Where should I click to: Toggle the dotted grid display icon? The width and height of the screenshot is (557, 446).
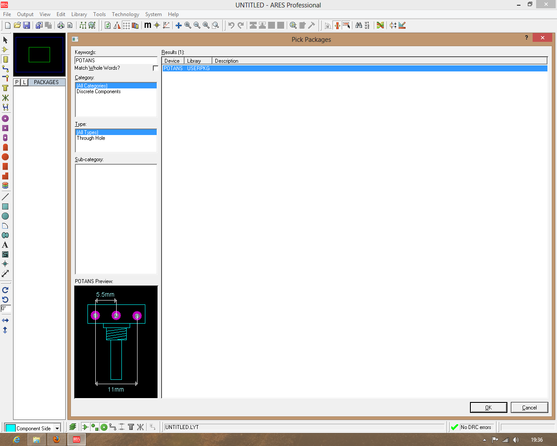126,25
